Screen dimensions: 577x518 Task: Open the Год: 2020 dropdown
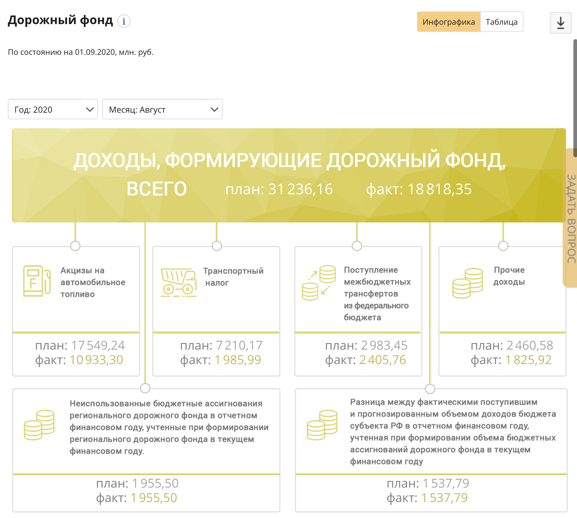pos(53,109)
